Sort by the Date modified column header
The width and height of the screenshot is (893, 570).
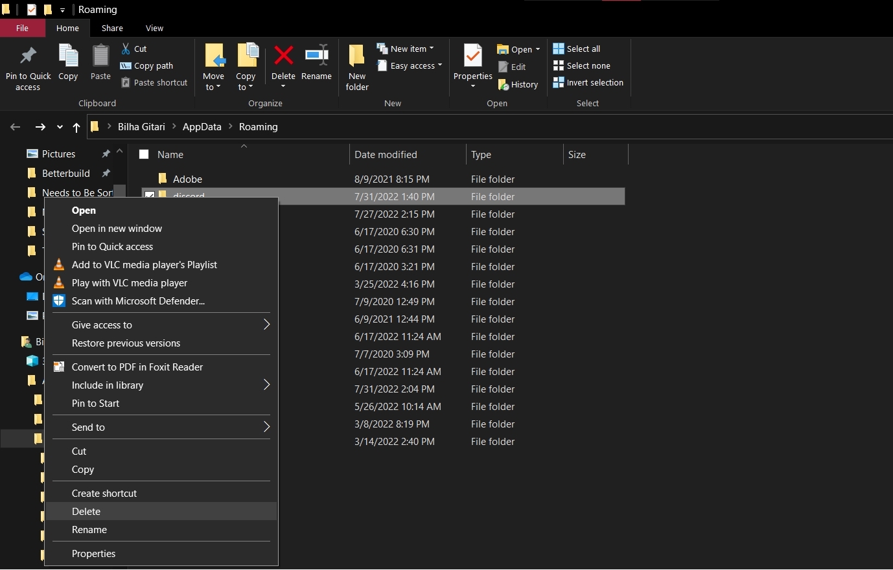tap(386, 154)
